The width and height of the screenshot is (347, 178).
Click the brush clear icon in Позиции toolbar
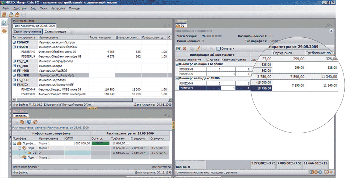[198, 48]
